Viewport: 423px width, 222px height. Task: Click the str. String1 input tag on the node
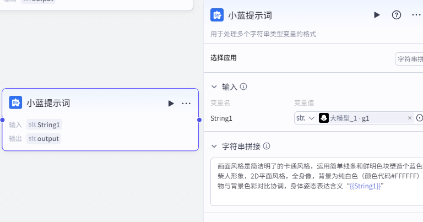[x=44, y=124]
